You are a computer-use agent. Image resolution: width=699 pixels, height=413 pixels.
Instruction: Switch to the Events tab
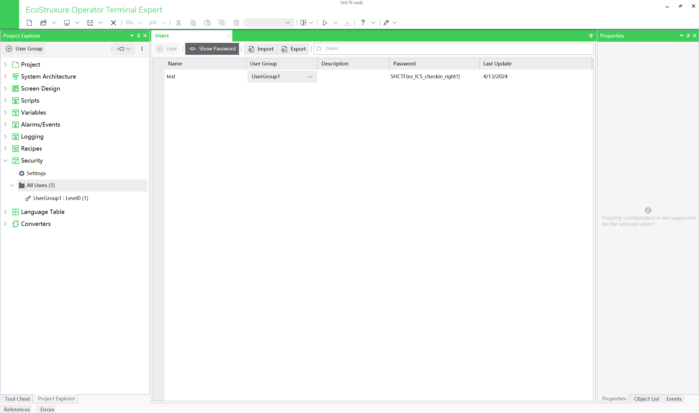674,399
